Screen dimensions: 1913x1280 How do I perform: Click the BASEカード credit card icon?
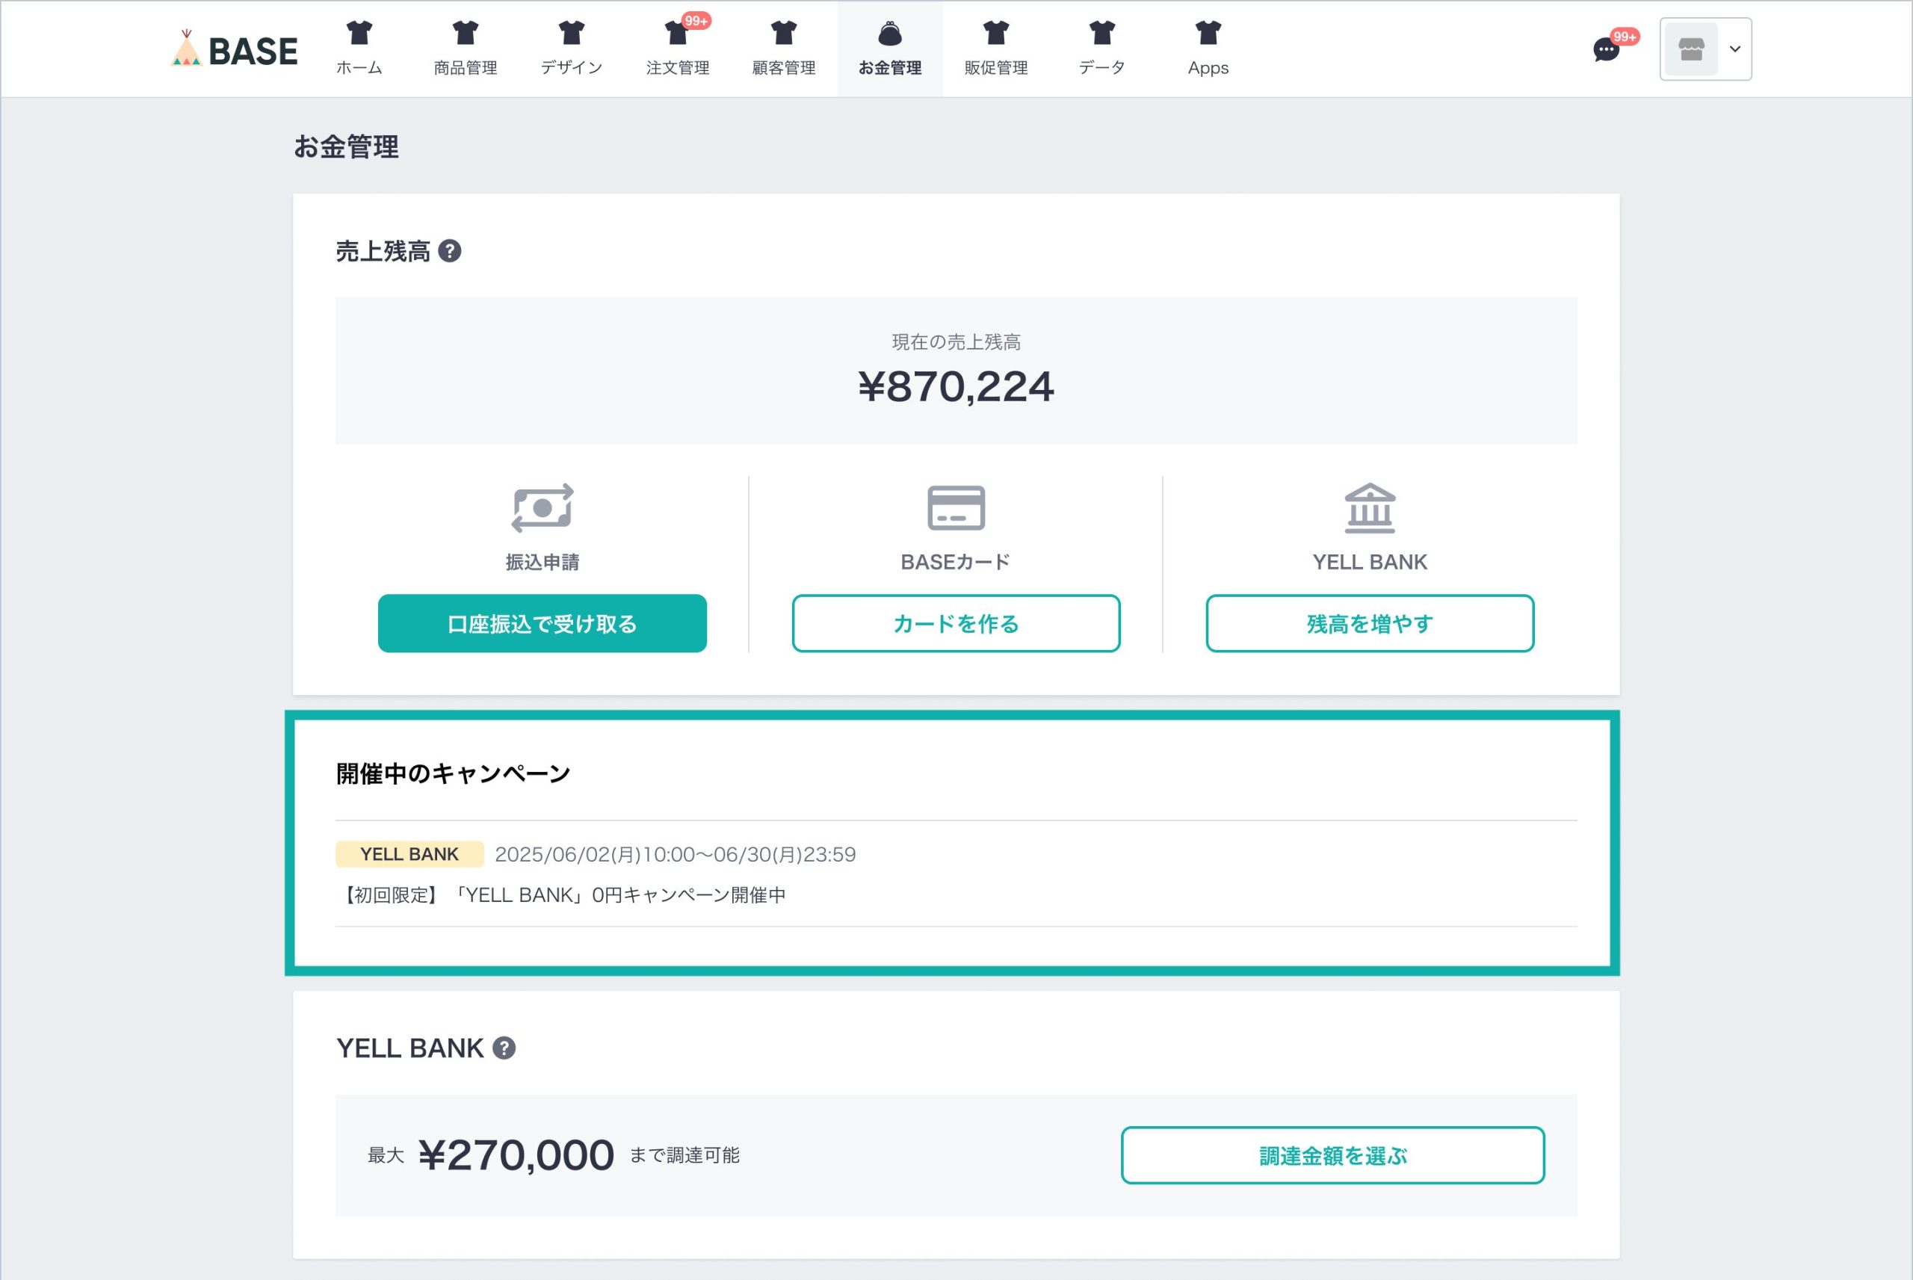[x=956, y=508]
